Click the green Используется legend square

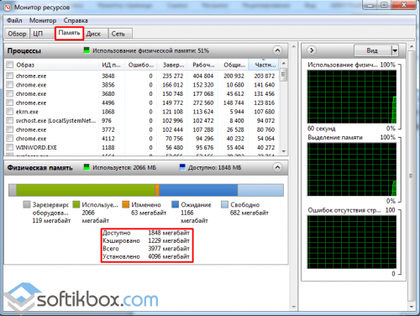click(x=87, y=167)
